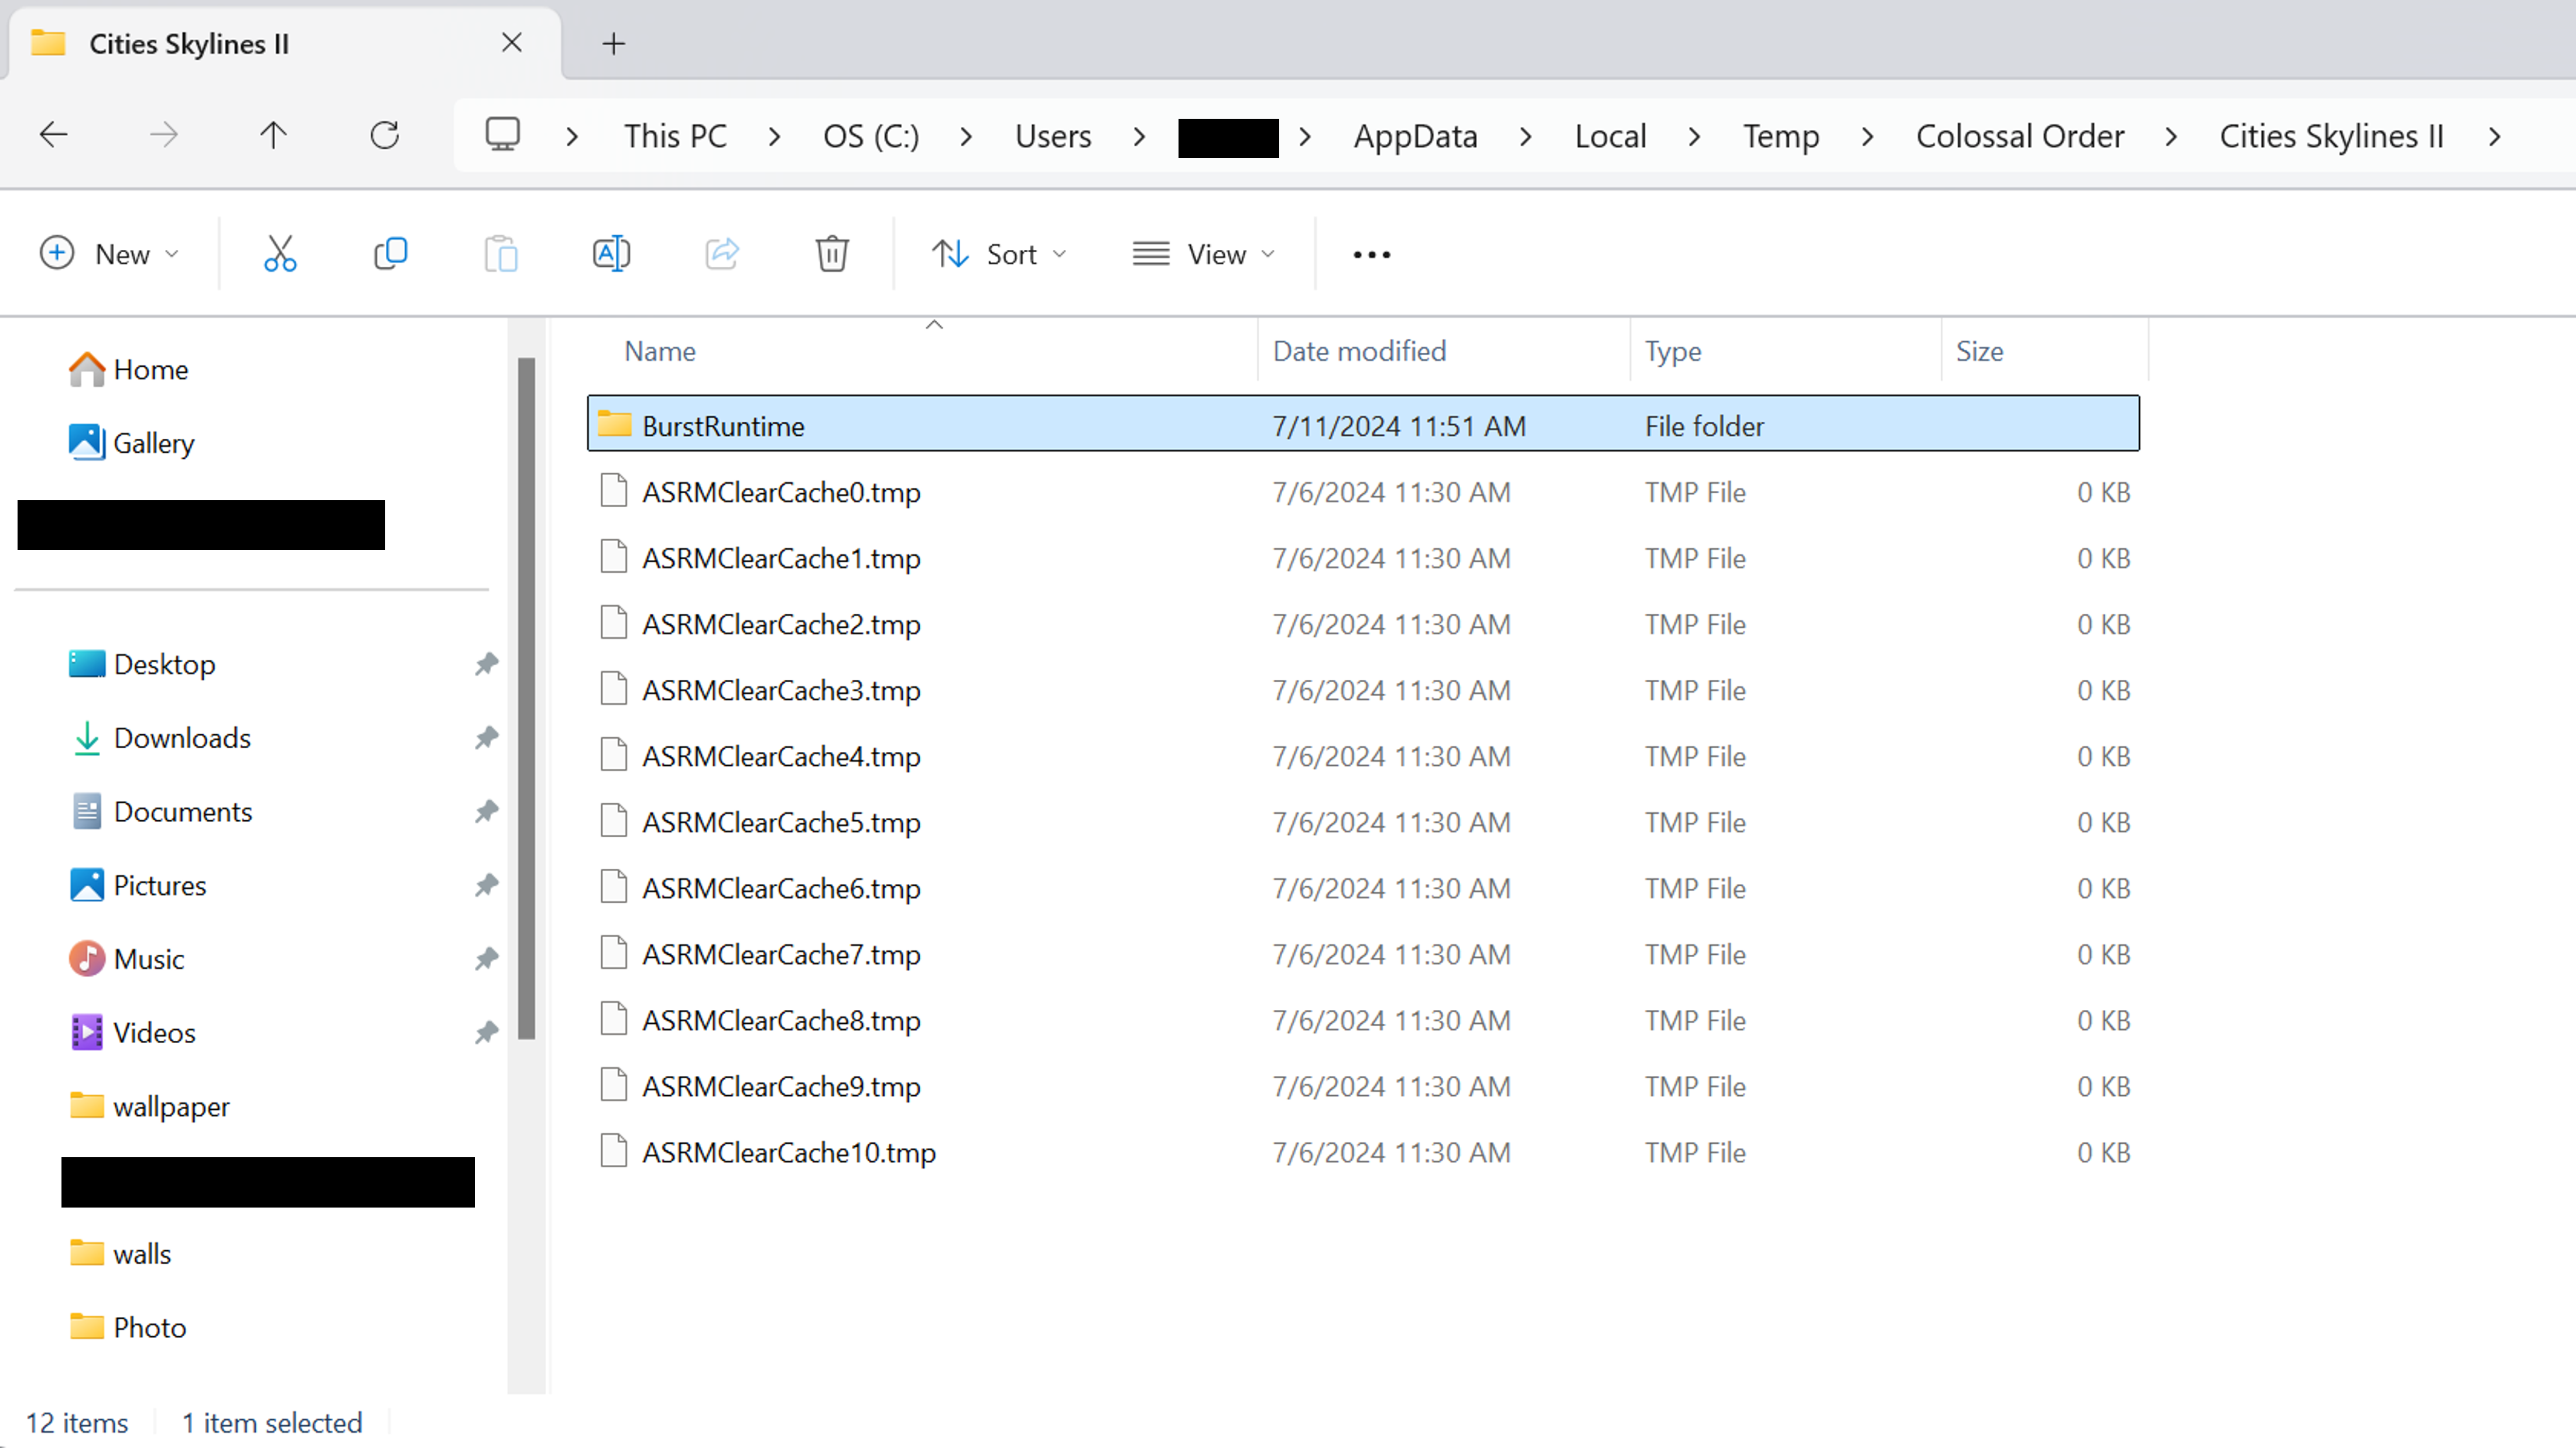Open the Sort dropdown
The image size is (2576, 1448).
click(x=1000, y=253)
